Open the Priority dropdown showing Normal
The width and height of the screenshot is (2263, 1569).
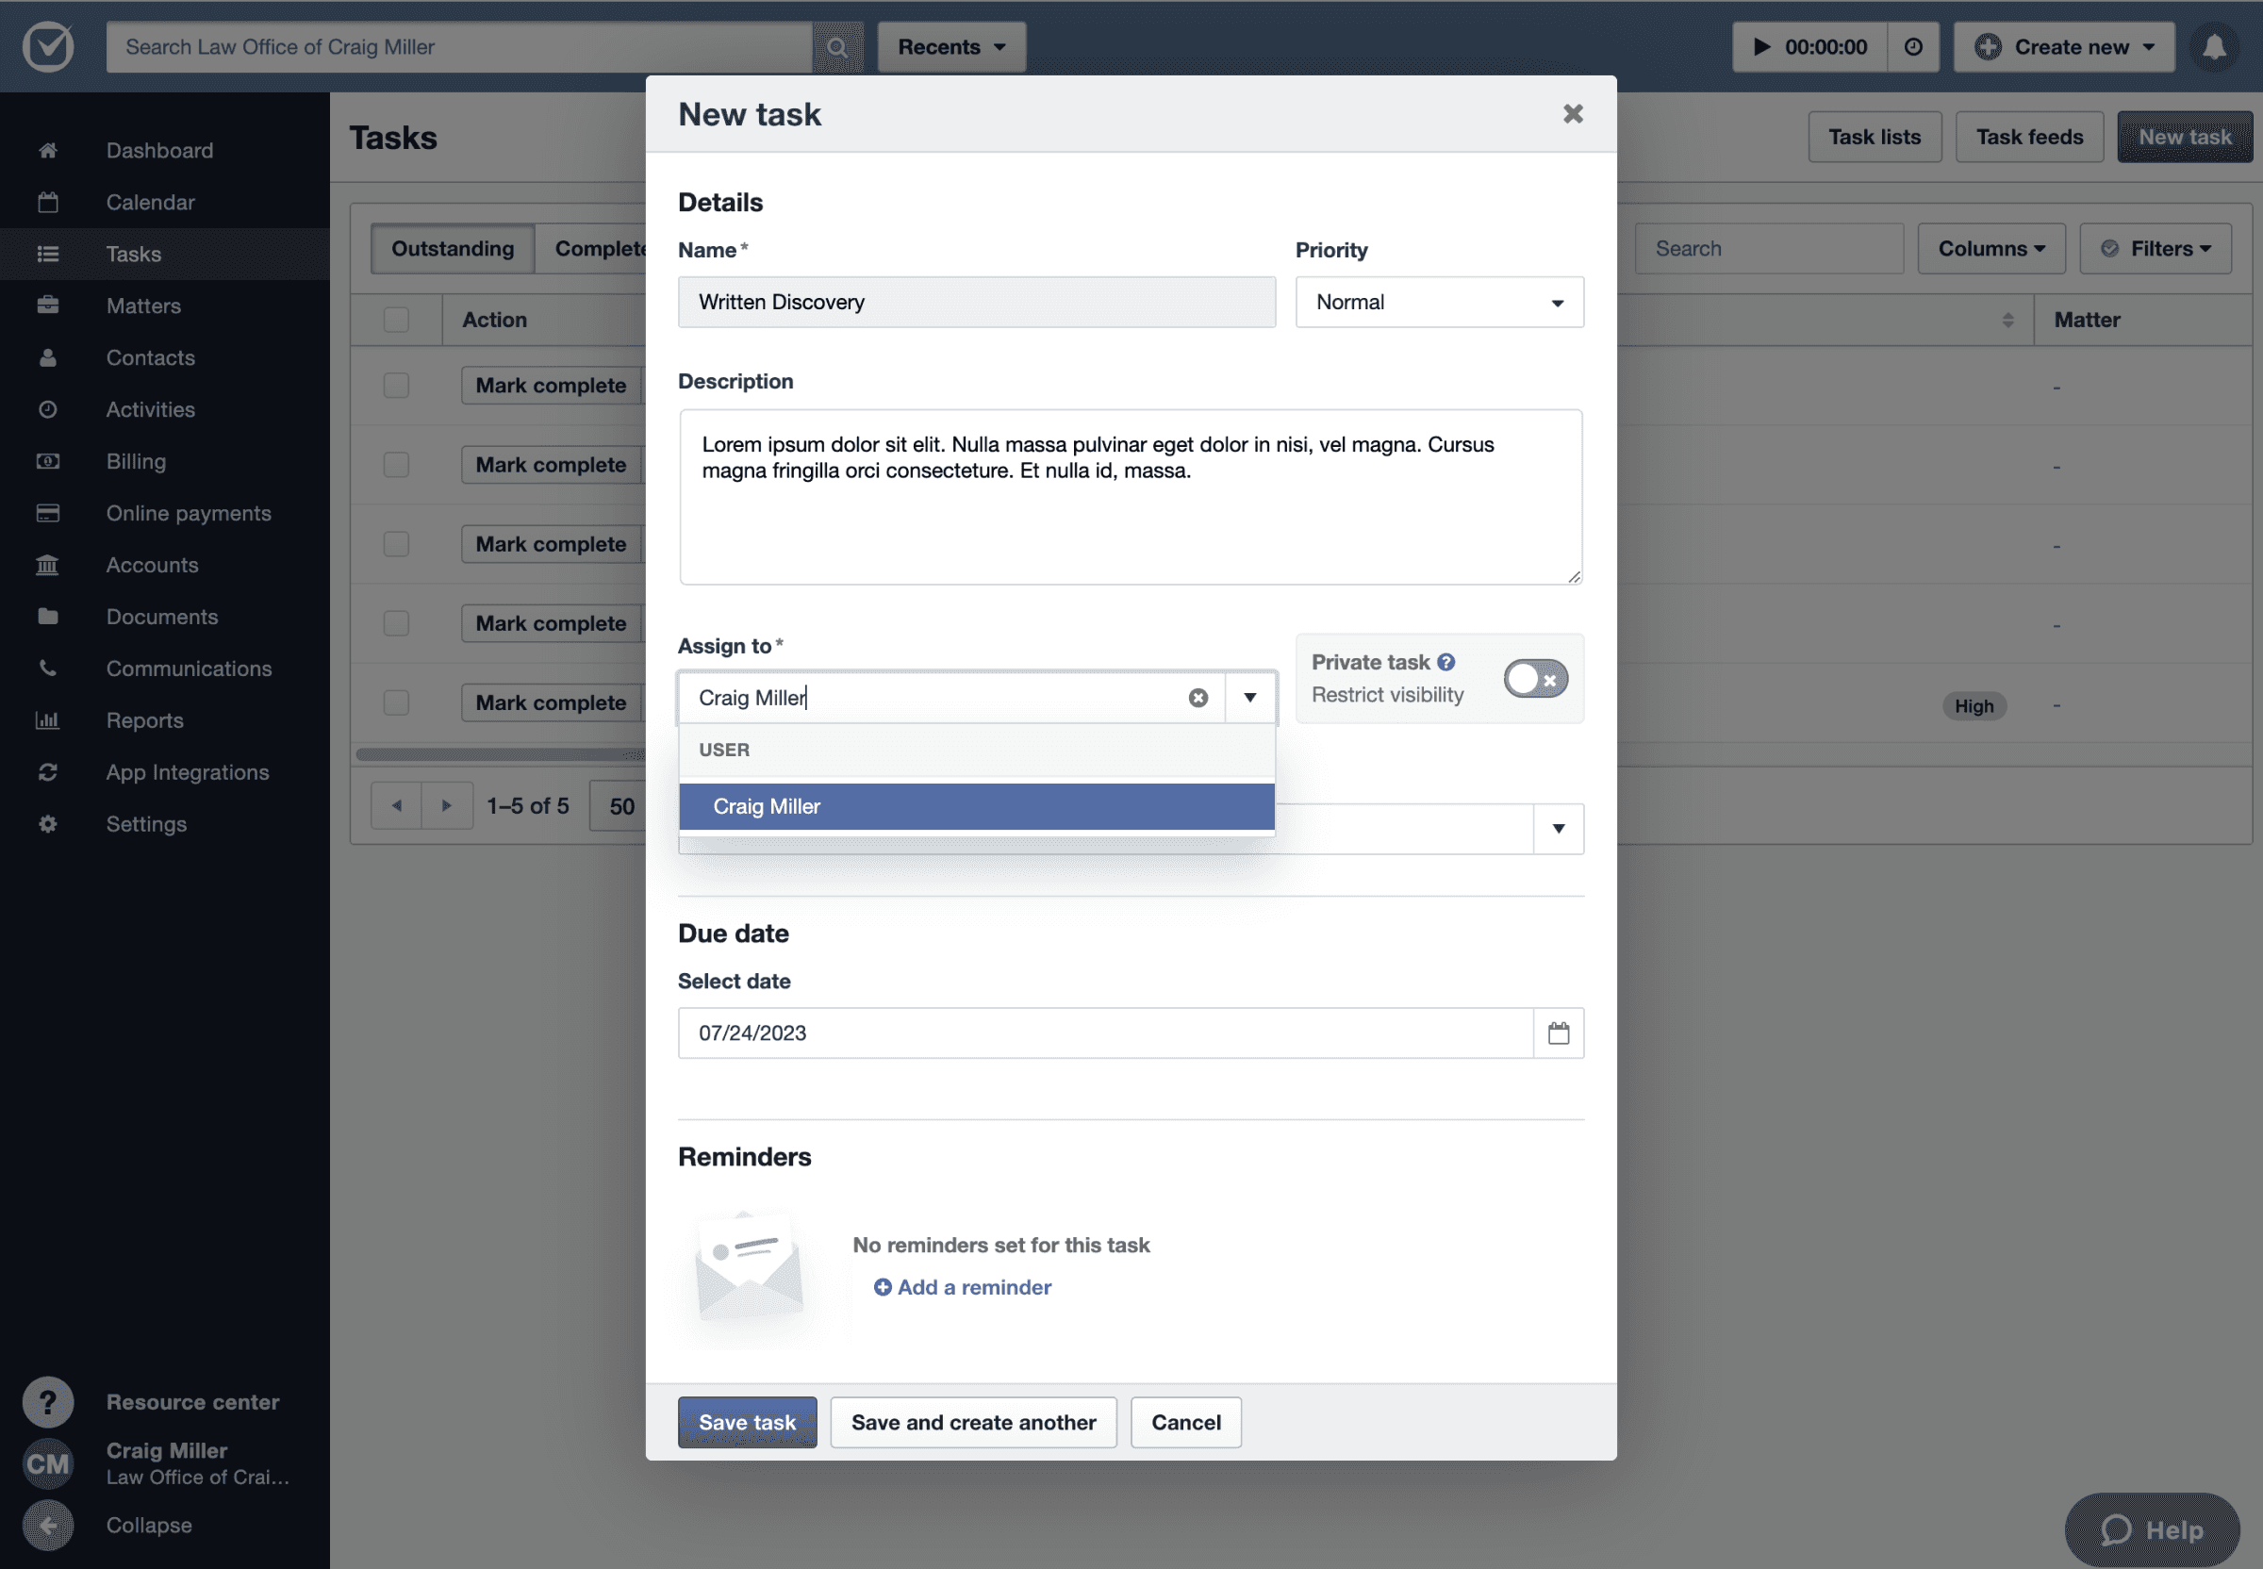tap(1438, 303)
